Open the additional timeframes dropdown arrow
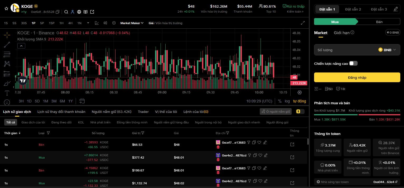The height and width of the screenshot is (188, 404). coord(88,23)
